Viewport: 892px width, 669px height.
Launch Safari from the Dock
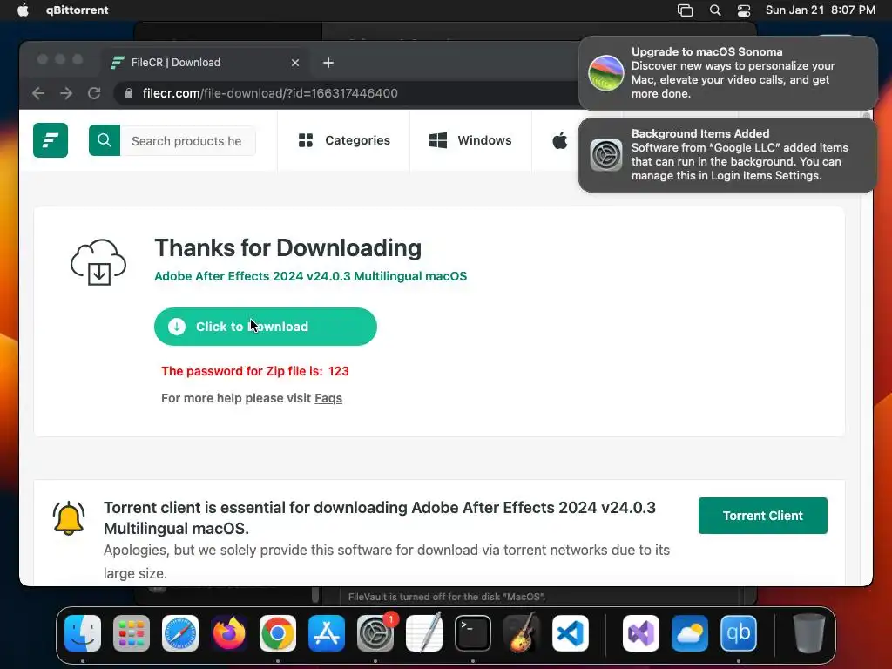click(180, 633)
